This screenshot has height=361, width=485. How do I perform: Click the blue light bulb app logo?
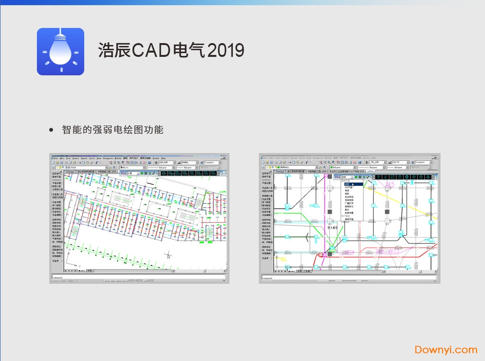[x=61, y=52]
